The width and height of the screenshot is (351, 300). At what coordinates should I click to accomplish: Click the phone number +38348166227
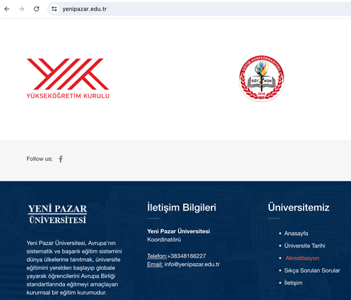tap(186, 256)
